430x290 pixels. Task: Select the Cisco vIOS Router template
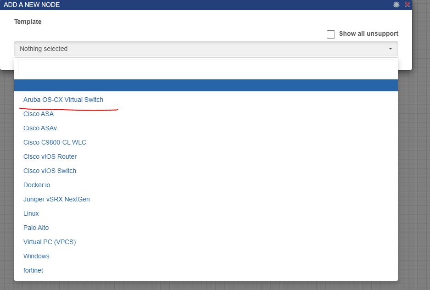50,156
